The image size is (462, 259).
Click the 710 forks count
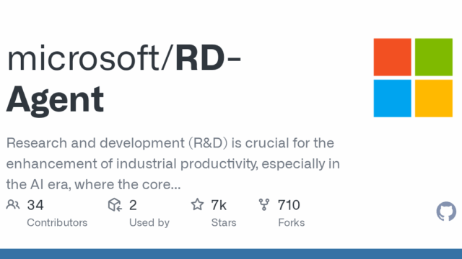point(289,205)
